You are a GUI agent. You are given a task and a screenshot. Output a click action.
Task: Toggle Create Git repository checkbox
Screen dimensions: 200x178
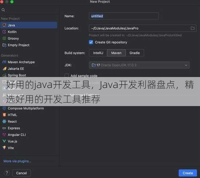coord(91,42)
